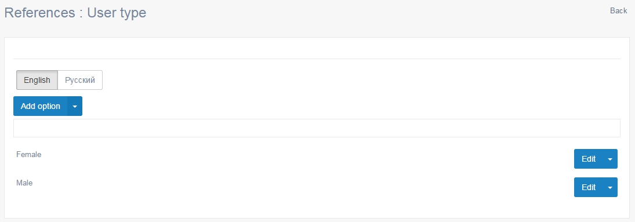Image resolution: width=635 pixels, height=222 pixels.
Task: Switch to the English language tab
Action: (x=37, y=80)
